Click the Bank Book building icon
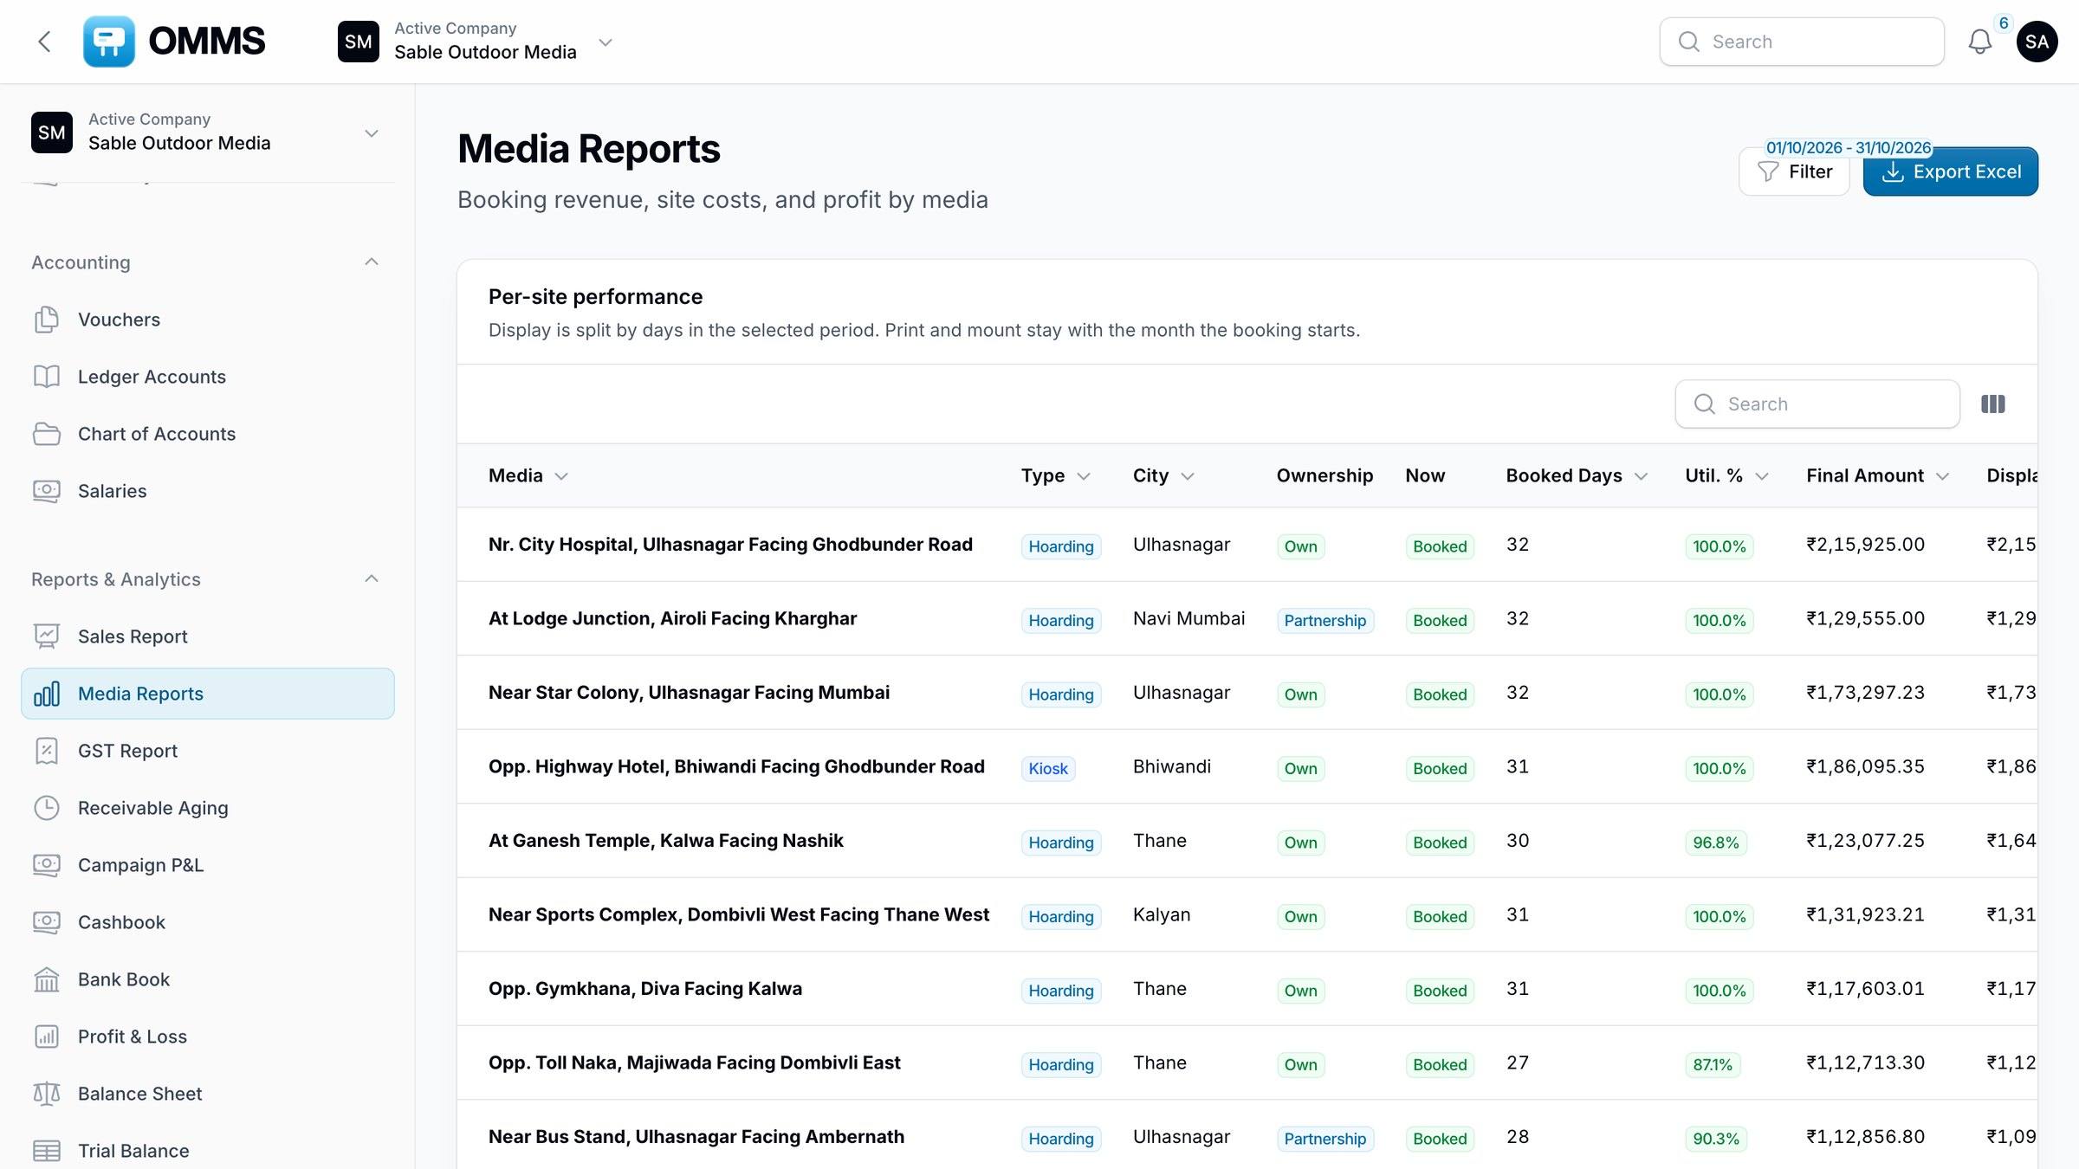2079x1169 pixels. [47, 979]
